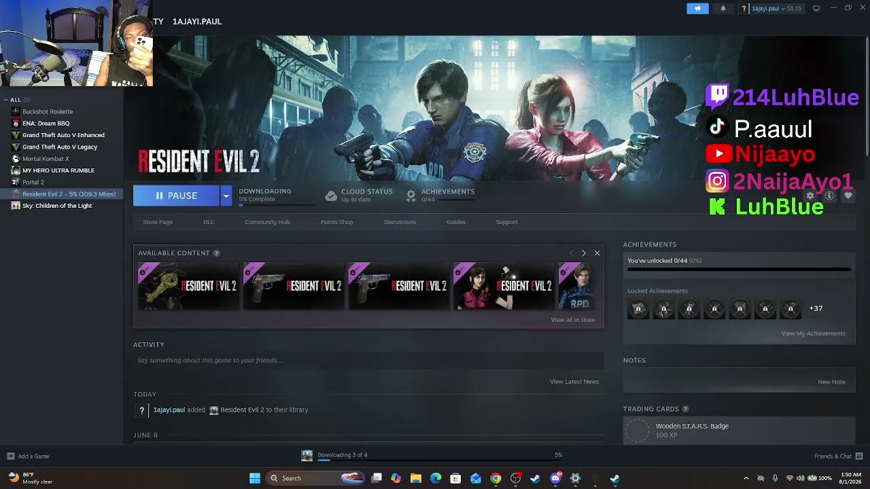Click the Wooden S.T.A.R.S. Badge icon
This screenshot has width=870, height=489.
[638, 431]
